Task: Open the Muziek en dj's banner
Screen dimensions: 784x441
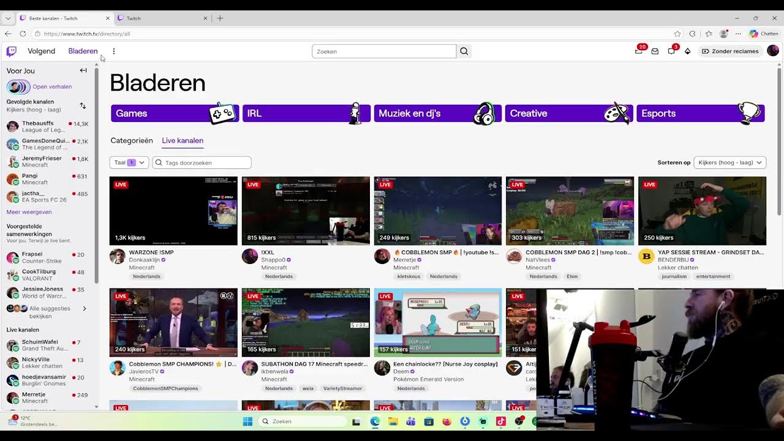Action: [x=438, y=113]
